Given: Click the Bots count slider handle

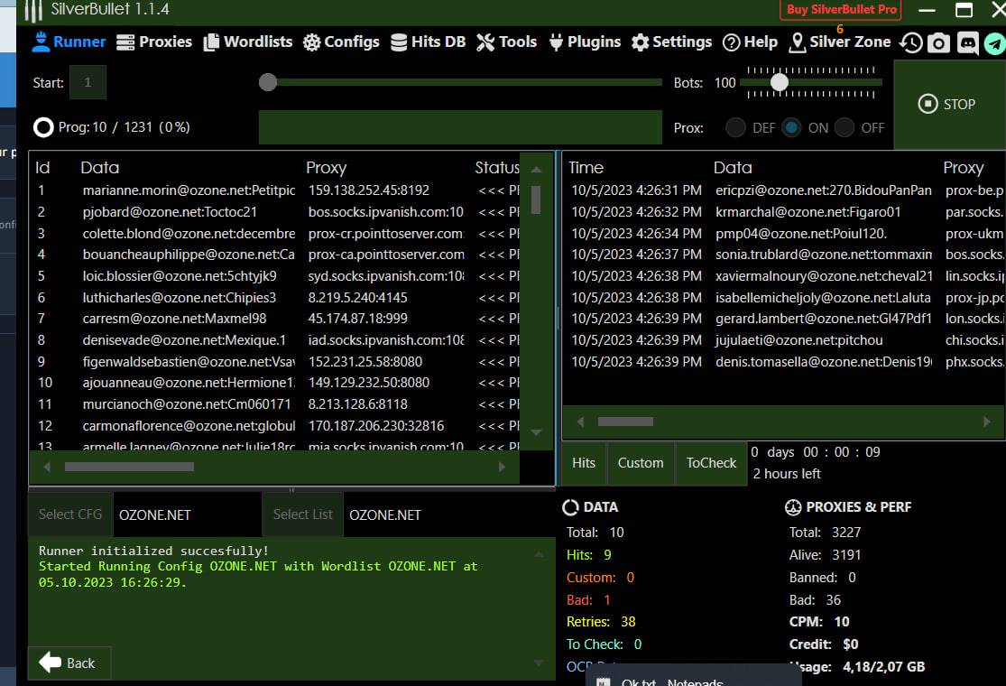Looking at the screenshot, I should click(x=780, y=82).
